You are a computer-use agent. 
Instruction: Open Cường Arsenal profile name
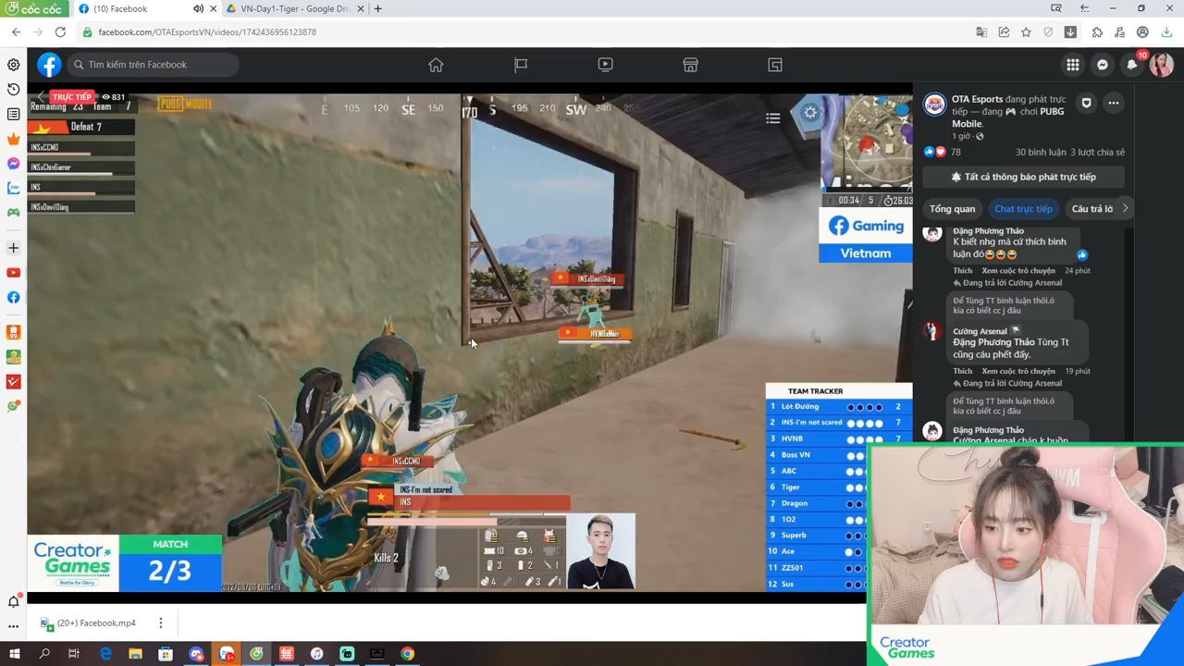pos(980,331)
